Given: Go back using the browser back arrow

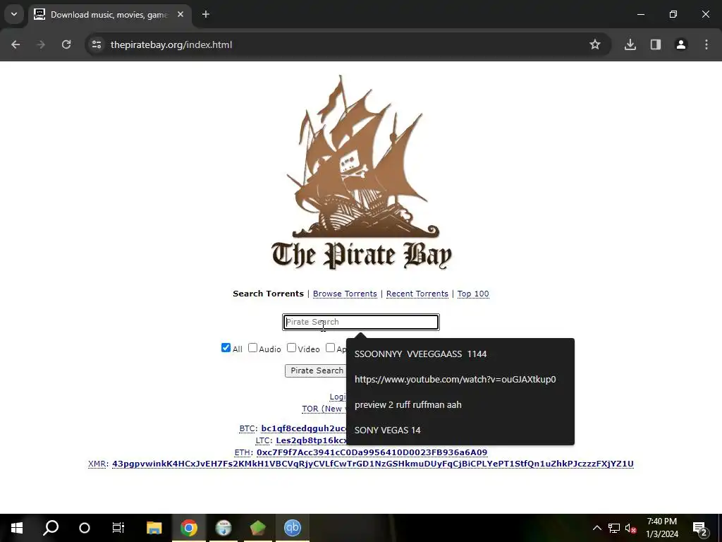Looking at the screenshot, I should point(16,44).
